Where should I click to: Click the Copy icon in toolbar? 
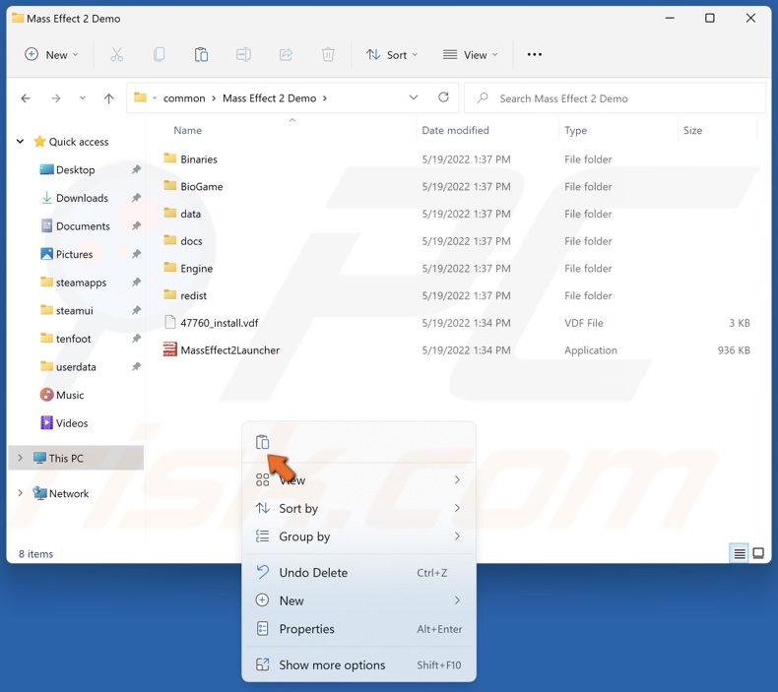point(159,54)
